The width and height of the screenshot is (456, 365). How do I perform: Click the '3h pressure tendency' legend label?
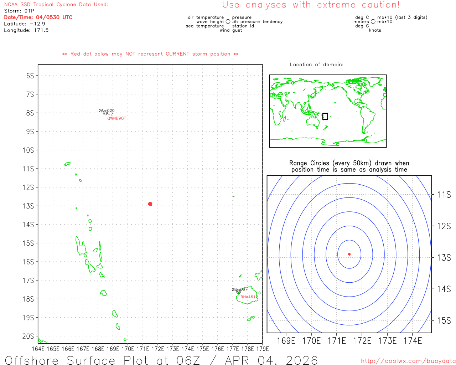(257, 22)
